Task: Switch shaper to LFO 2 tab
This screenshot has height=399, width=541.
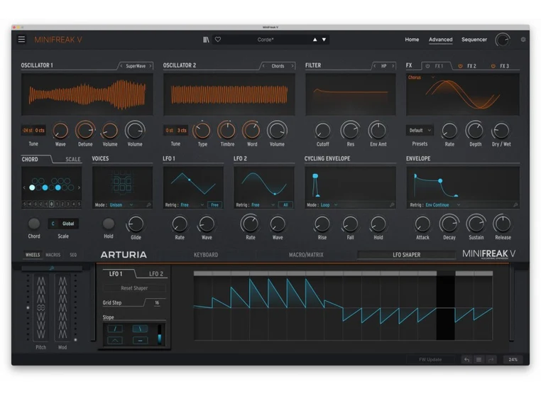Action: coord(156,274)
